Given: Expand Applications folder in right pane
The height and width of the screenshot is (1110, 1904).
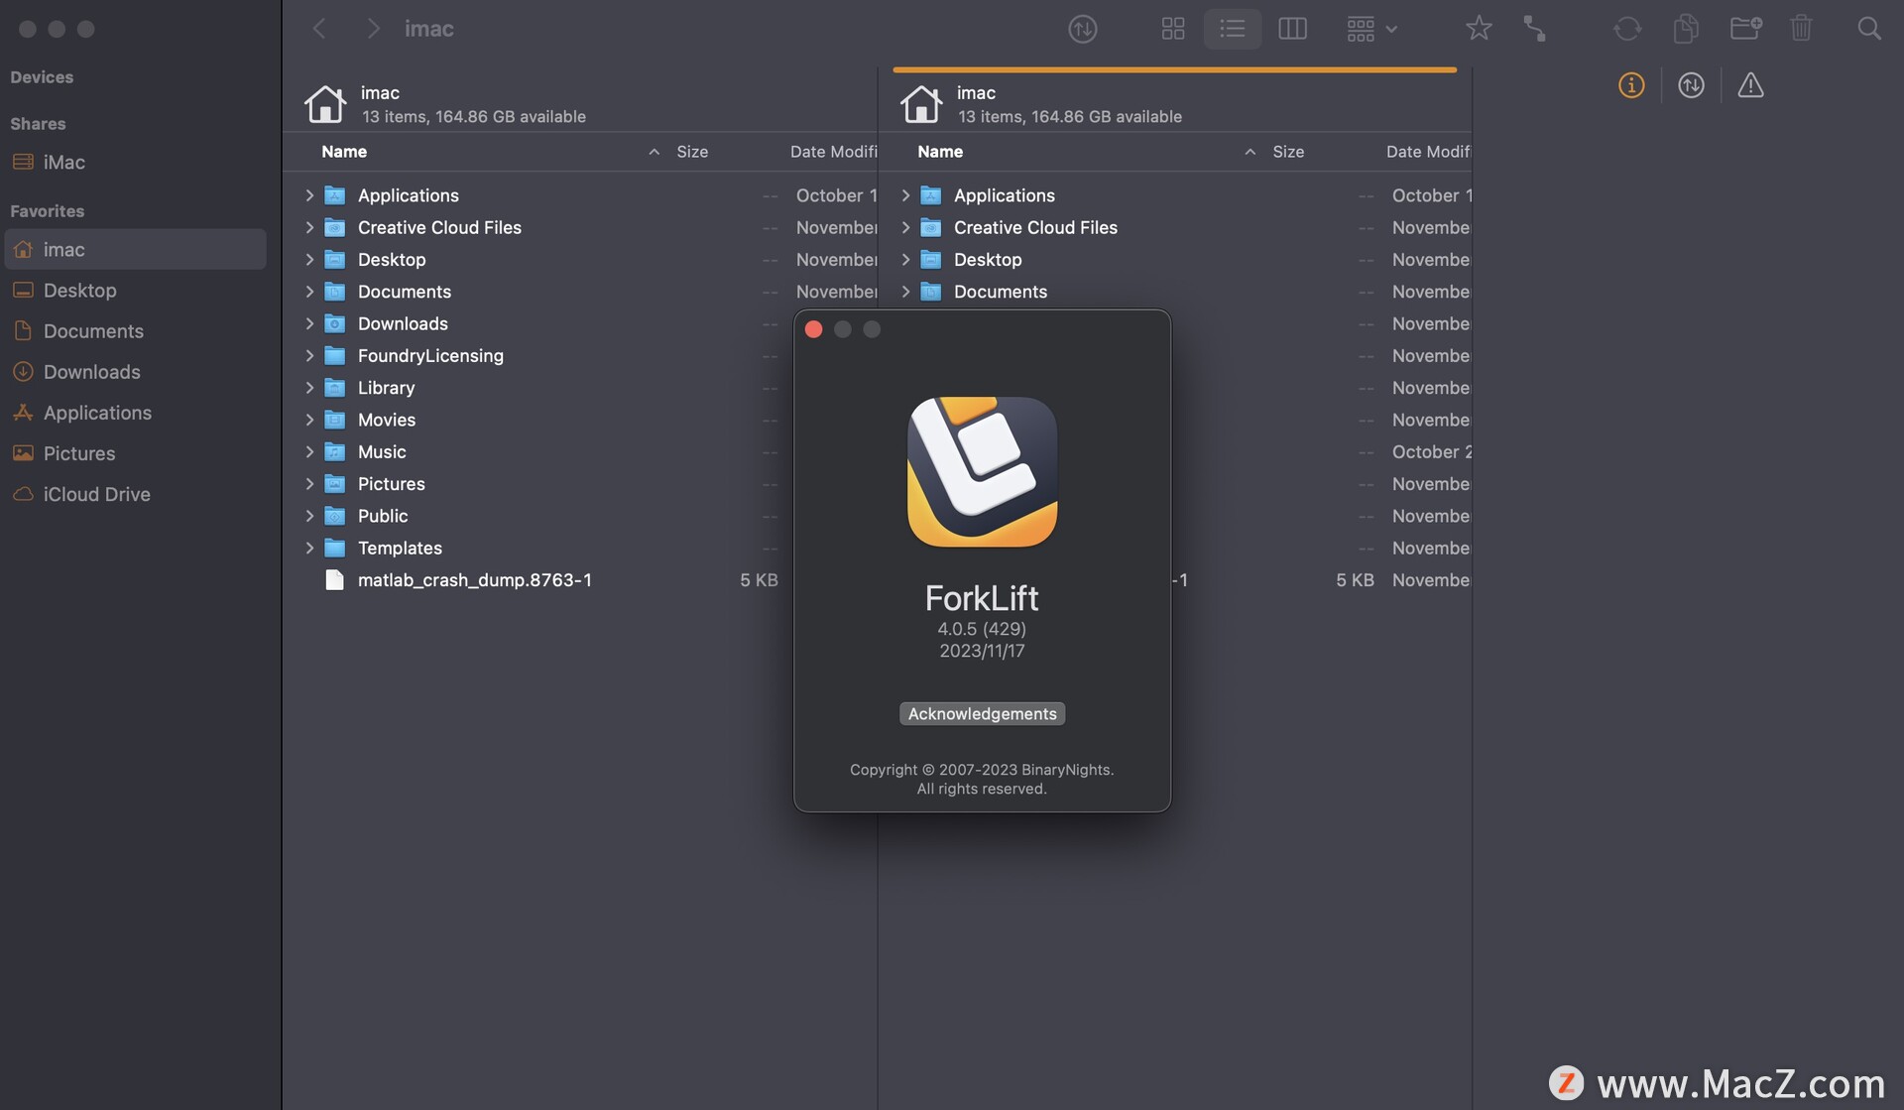Looking at the screenshot, I should (x=905, y=195).
